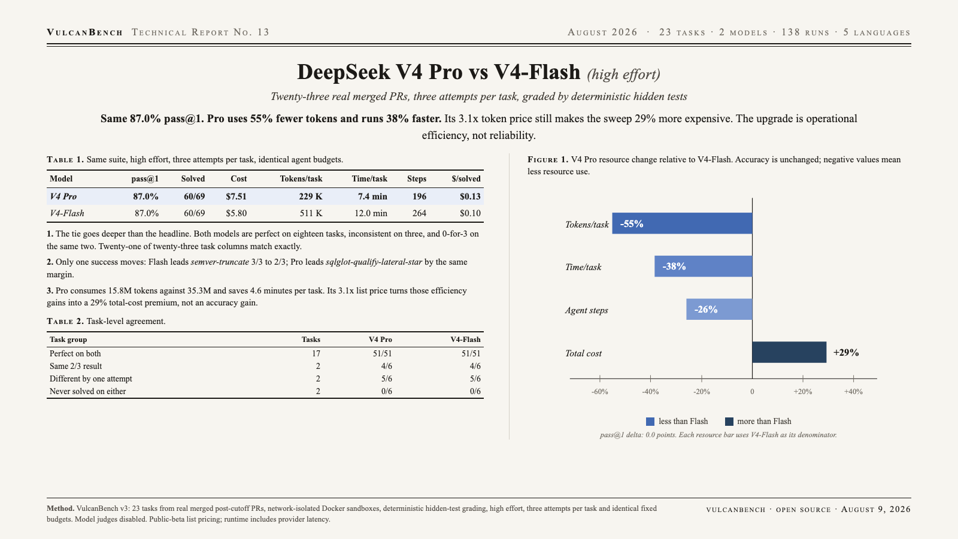Select the Tokens/task -55% bar
The image size is (958, 539).
click(x=682, y=223)
